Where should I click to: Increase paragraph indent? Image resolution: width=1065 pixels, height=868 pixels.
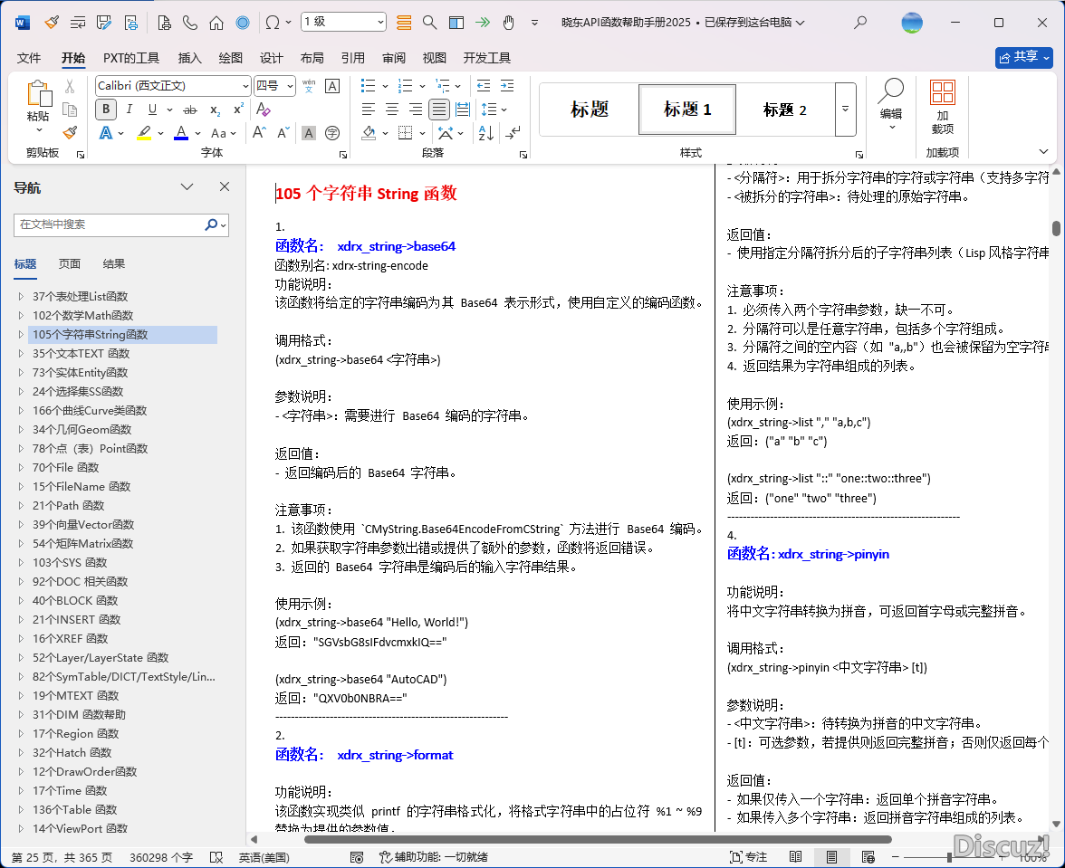click(x=507, y=86)
